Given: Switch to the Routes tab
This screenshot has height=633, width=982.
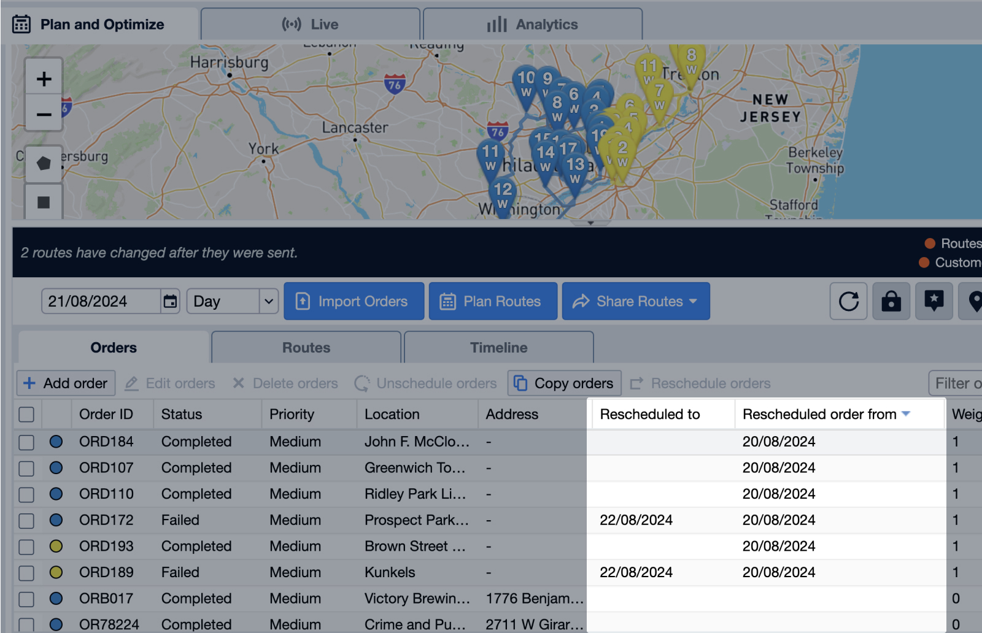Looking at the screenshot, I should click(x=306, y=348).
